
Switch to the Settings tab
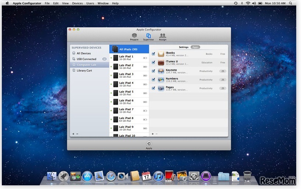[x=184, y=47]
